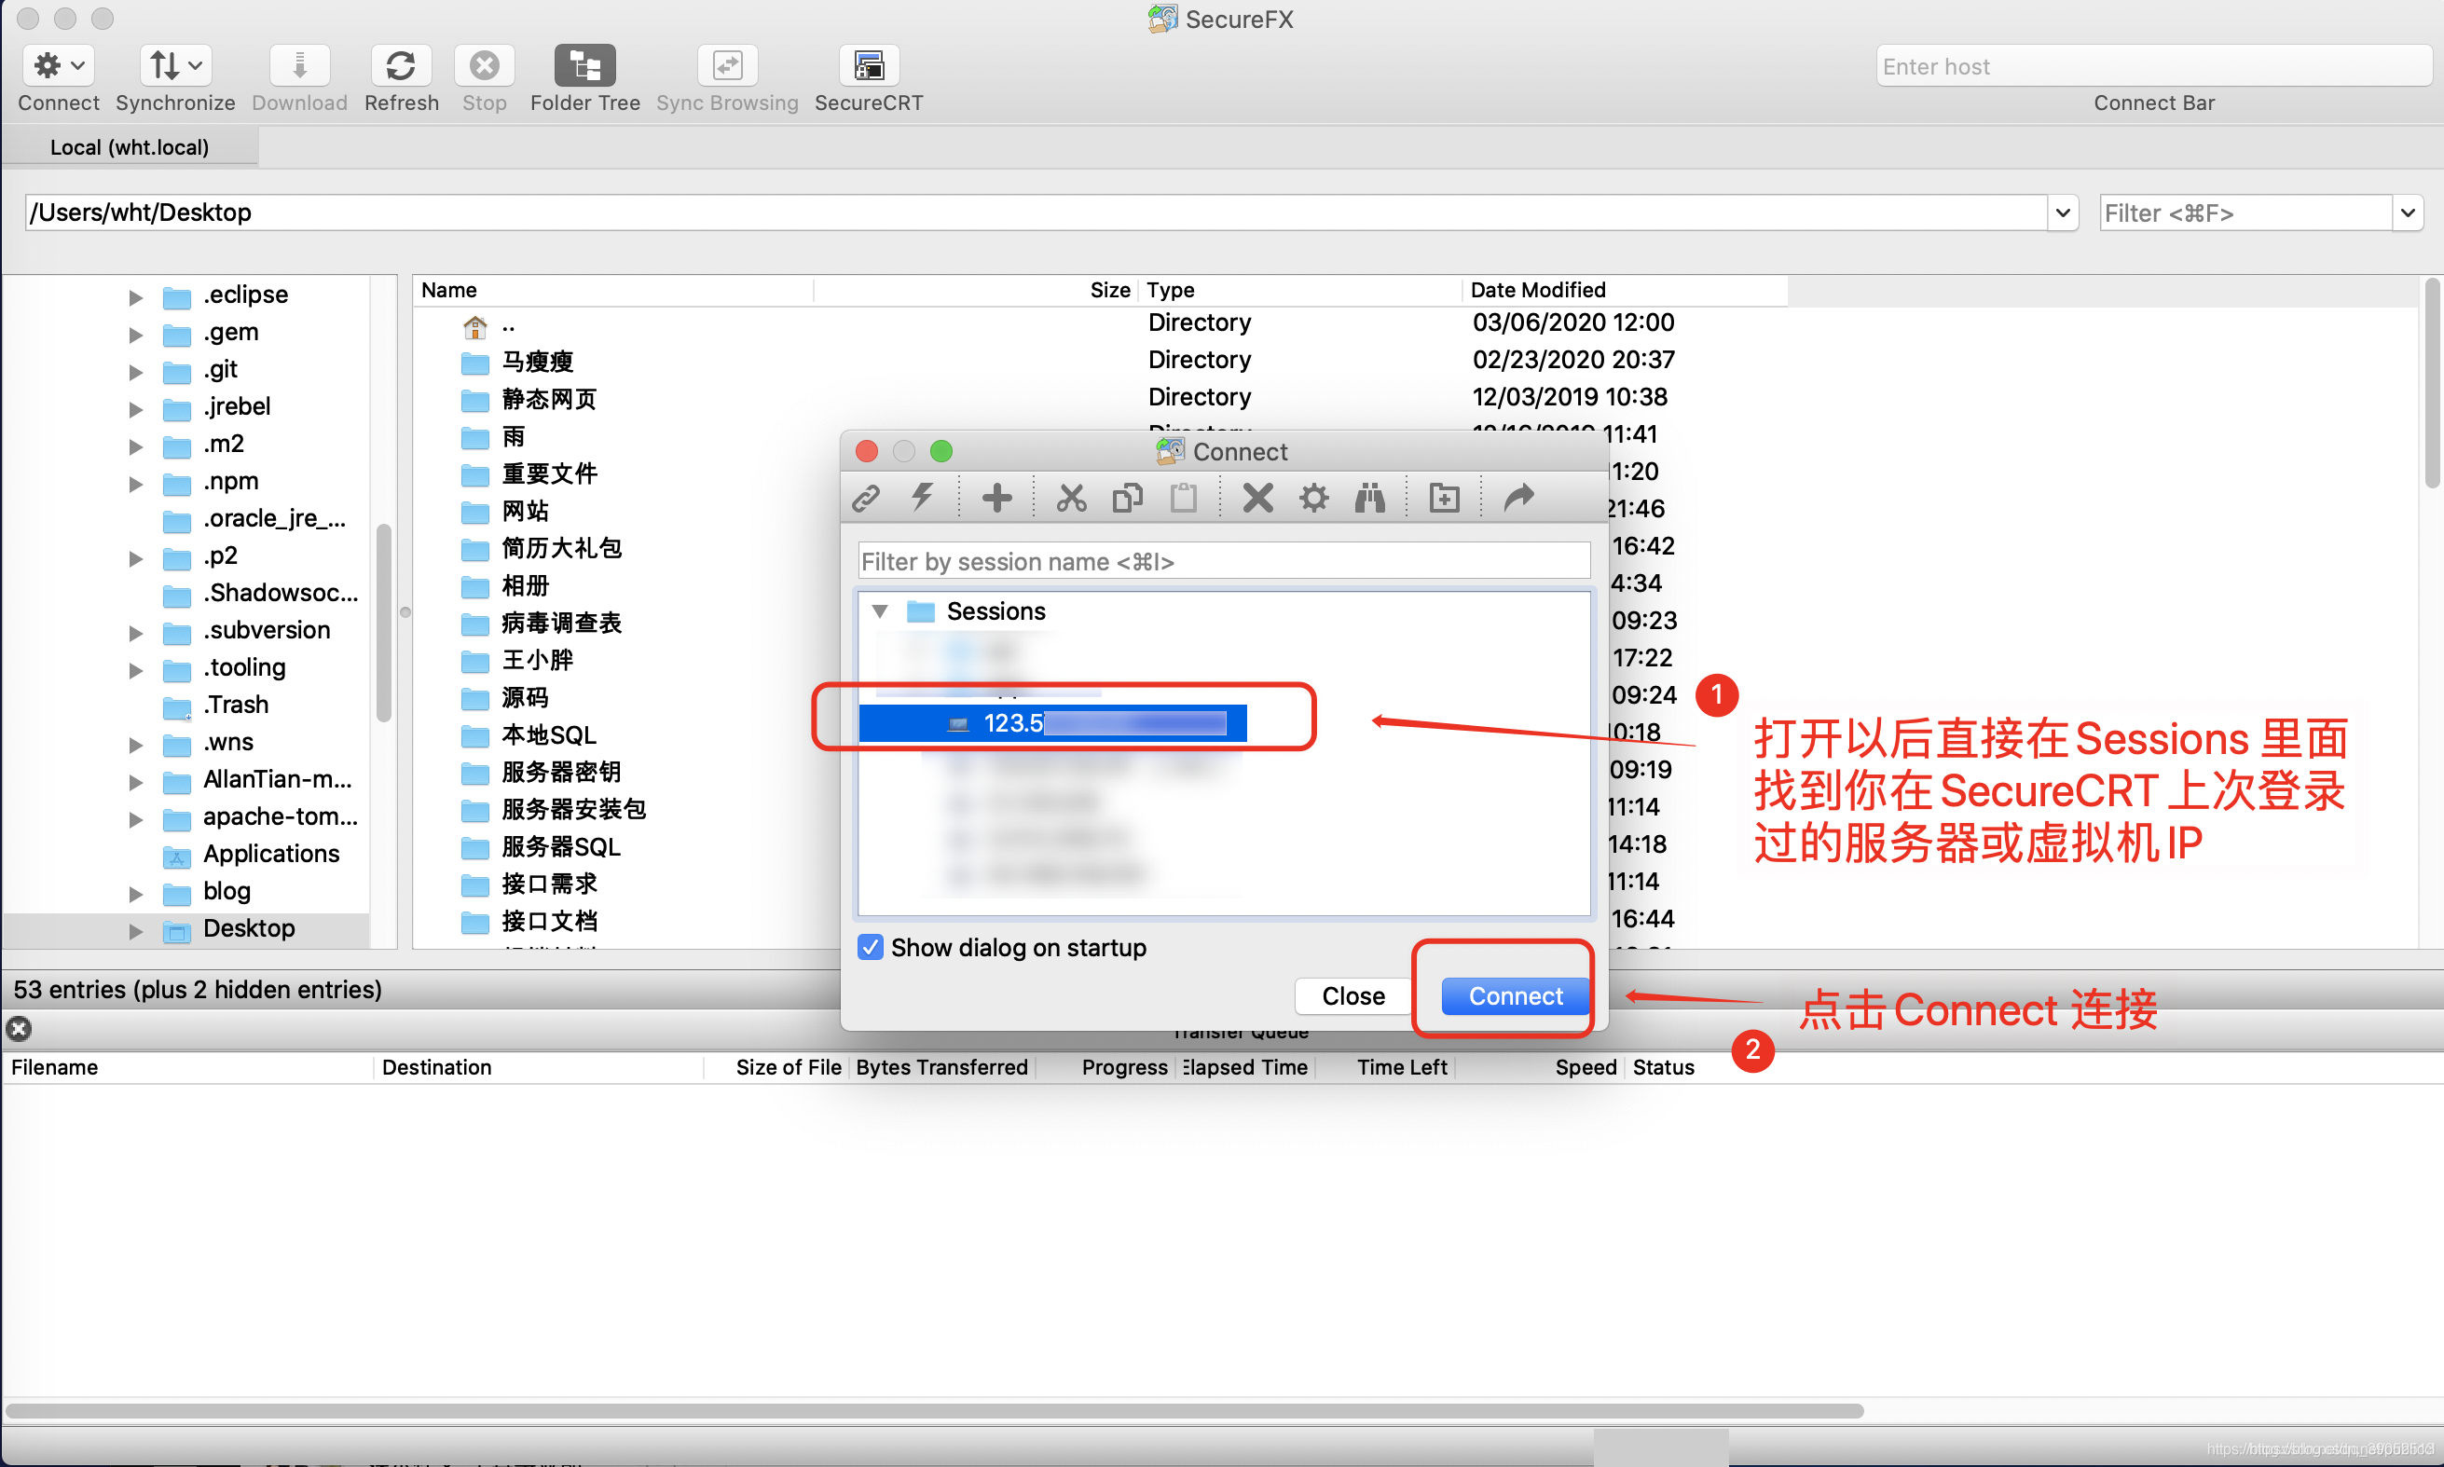Screen dimensions: 2444x1467
Task: Click the horizontal scrollbar at window bottom
Action: [934, 1411]
